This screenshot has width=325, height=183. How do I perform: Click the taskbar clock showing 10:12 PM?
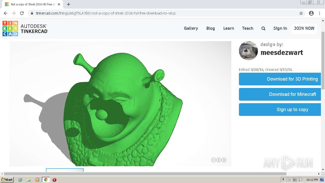312,180
